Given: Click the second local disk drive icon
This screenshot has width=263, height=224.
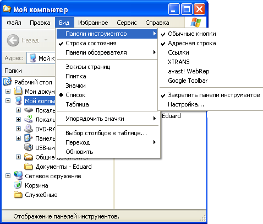Looking at the screenshot, I should pyautogui.click(x=29, y=119).
